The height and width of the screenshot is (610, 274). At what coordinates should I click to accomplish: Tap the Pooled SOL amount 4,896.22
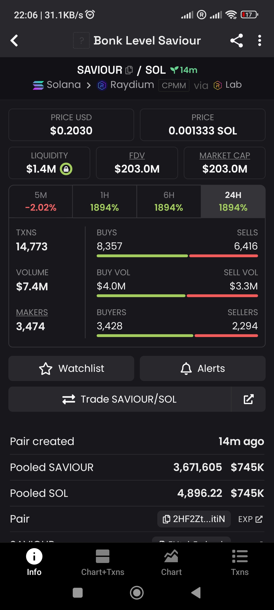[200, 493]
